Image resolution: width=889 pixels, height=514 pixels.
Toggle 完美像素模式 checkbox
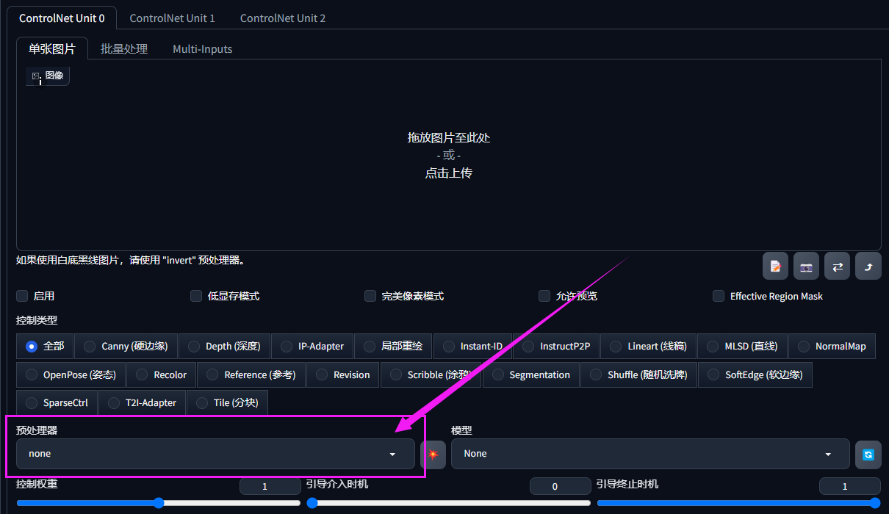point(370,296)
